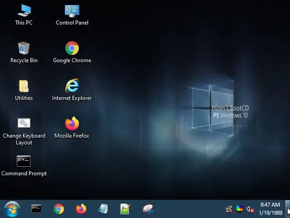Click the "Mozilla Firefox" label text
The image size is (290, 218).
point(72,136)
